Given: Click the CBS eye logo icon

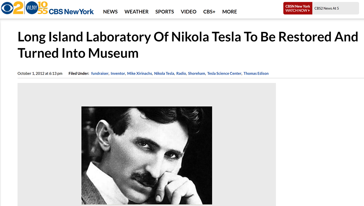Looking at the screenshot, I should tap(7, 9).
